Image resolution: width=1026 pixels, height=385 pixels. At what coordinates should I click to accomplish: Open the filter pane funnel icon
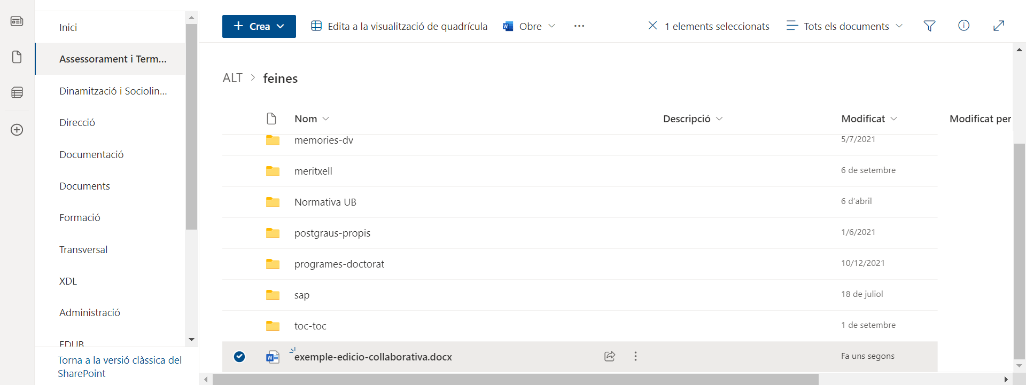pos(929,26)
